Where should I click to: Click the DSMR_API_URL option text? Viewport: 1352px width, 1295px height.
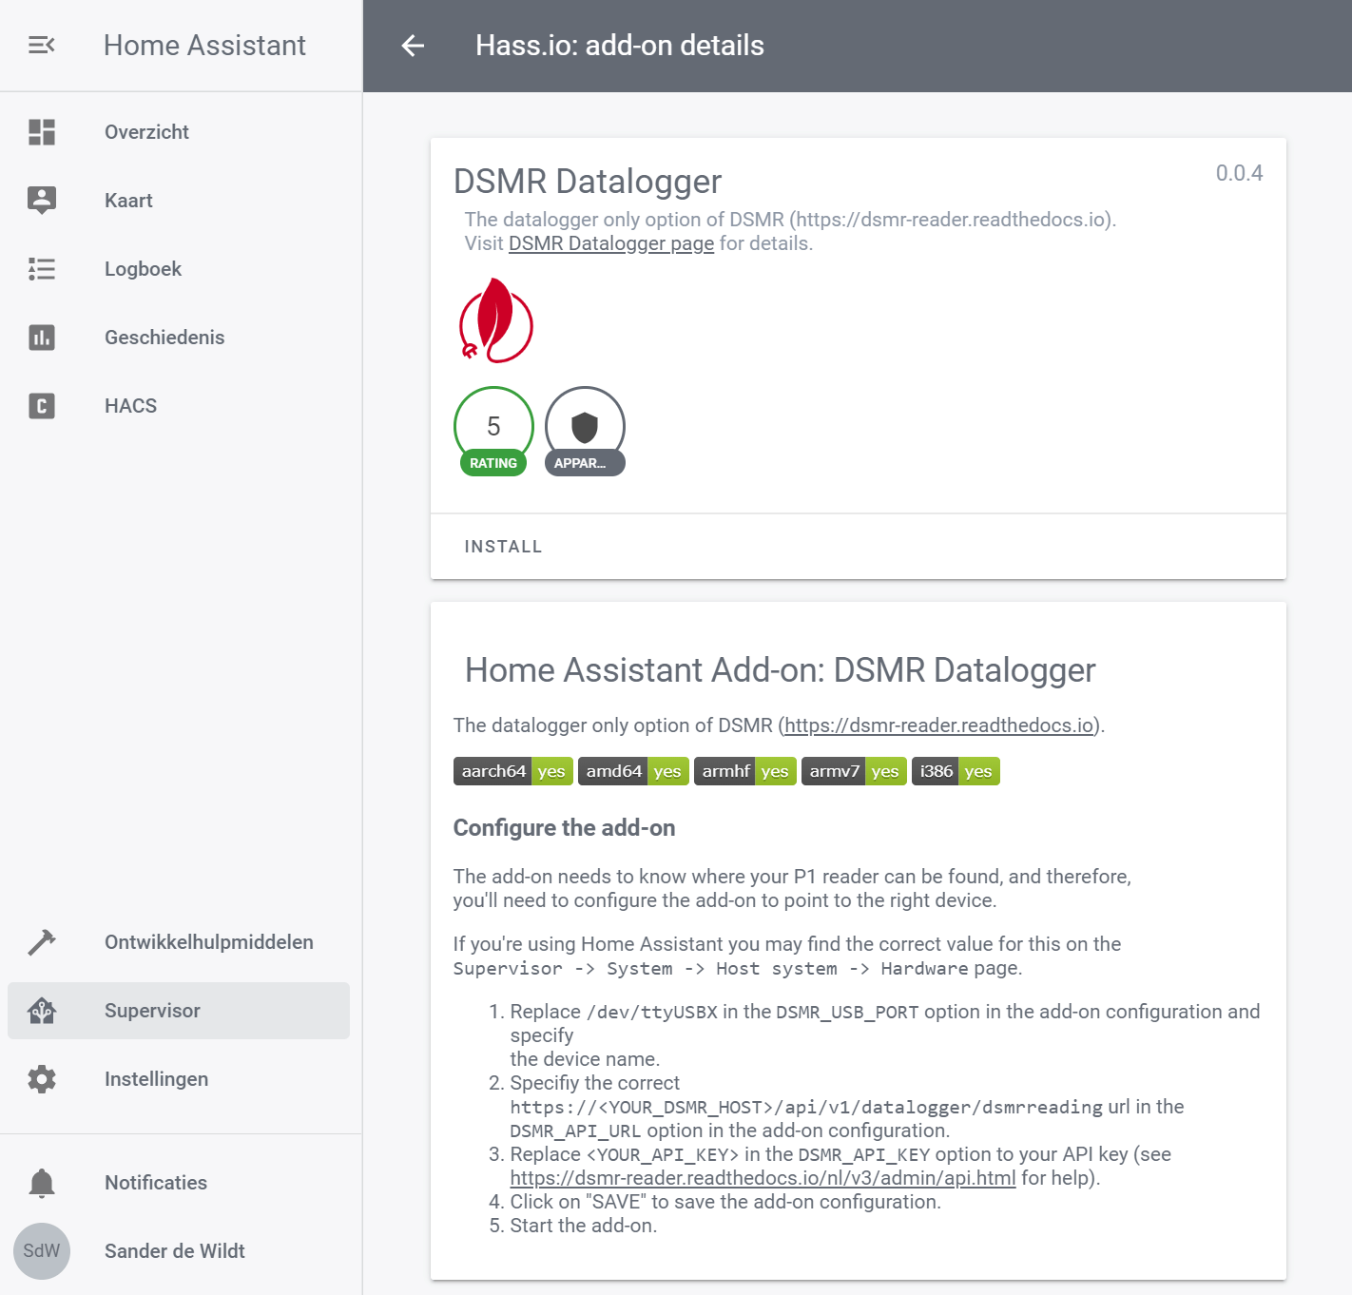(x=575, y=1131)
